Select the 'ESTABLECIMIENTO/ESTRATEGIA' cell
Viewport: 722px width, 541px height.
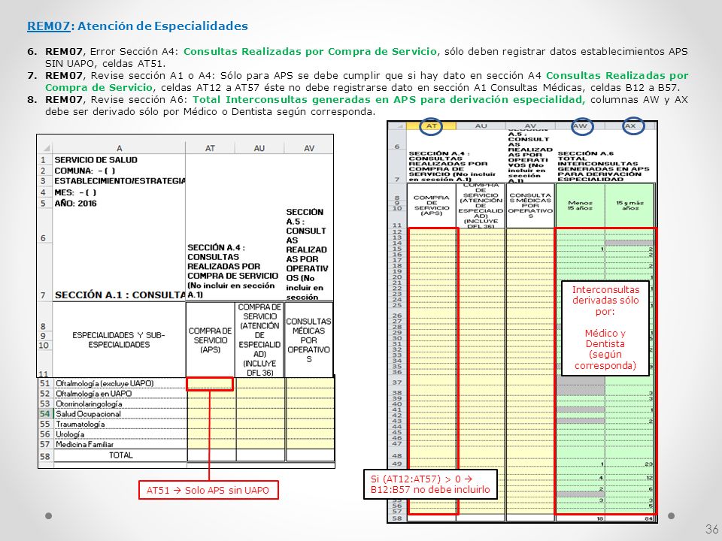120,181
